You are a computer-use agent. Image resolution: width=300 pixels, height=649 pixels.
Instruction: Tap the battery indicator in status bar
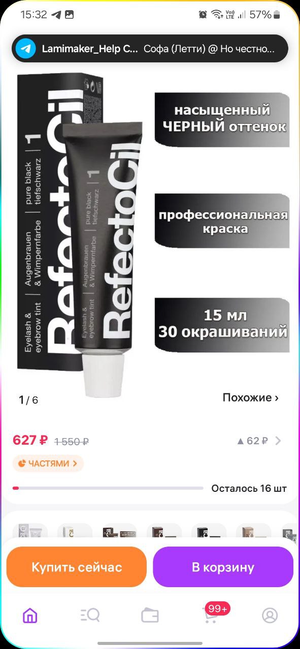tap(277, 15)
